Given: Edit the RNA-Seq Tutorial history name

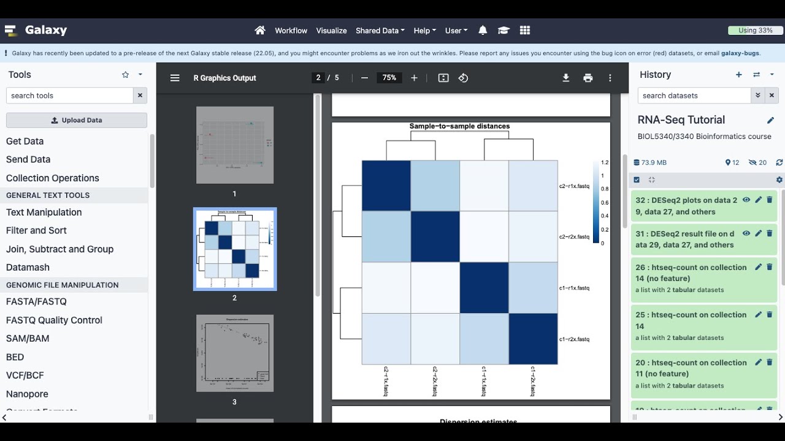Looking at the screenshot, I should tap(771, 120).
